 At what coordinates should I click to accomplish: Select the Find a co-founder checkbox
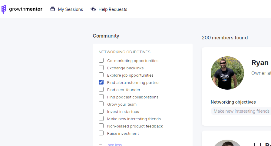(x=101, y=89)
